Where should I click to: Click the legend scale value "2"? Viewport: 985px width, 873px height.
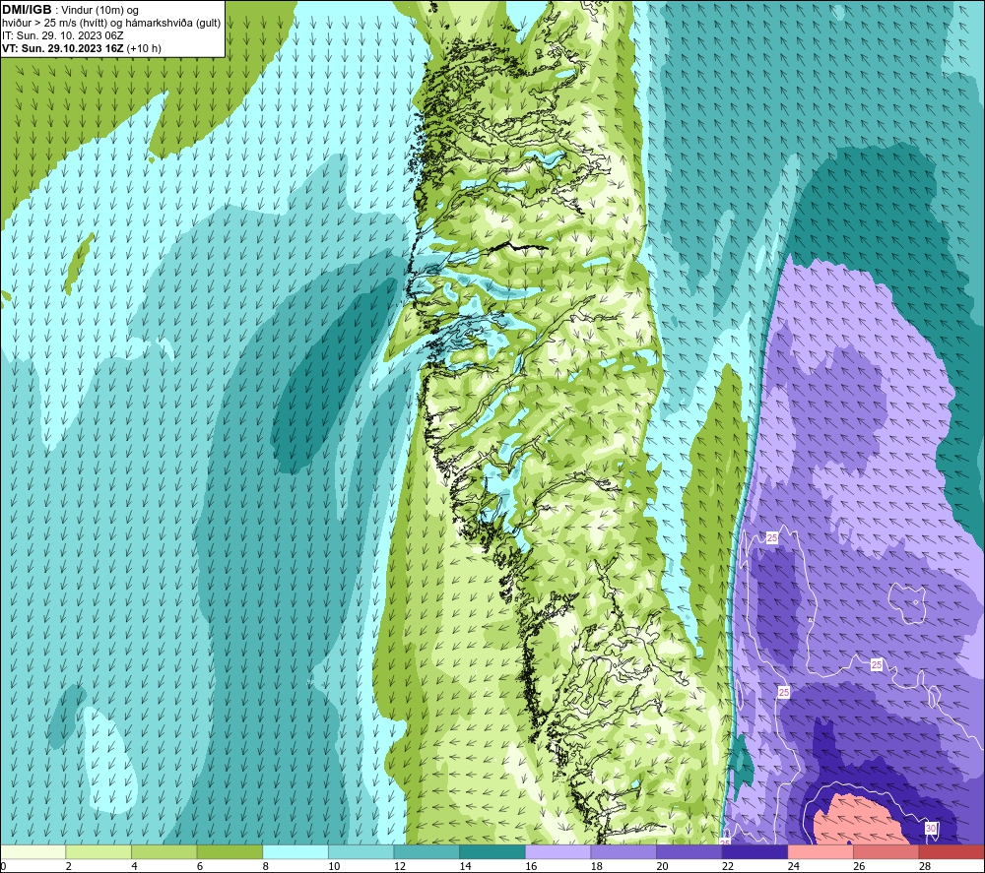tap(69, 866)
